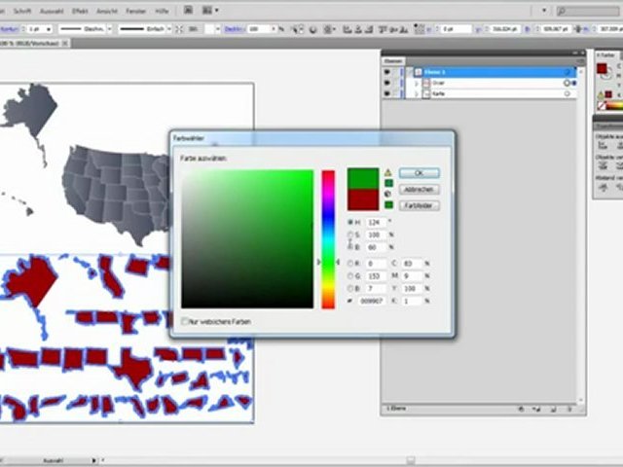623x467 pixels.
Task: Open the Effekt menu
Action: [80, 10]
